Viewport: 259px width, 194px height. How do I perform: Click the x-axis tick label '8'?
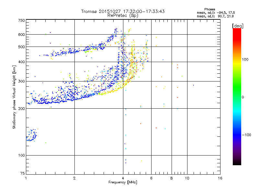pyautogui.click(x=172, y=178)
